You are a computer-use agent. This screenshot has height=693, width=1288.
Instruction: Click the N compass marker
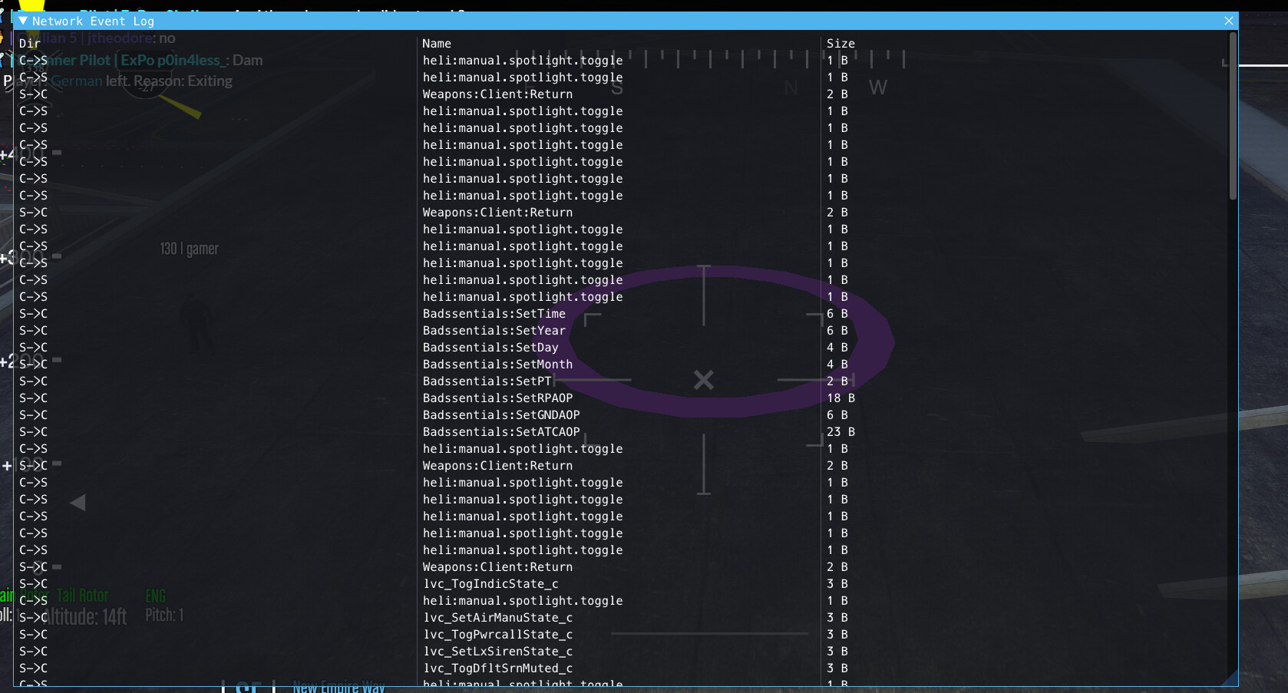pos(791,87)
